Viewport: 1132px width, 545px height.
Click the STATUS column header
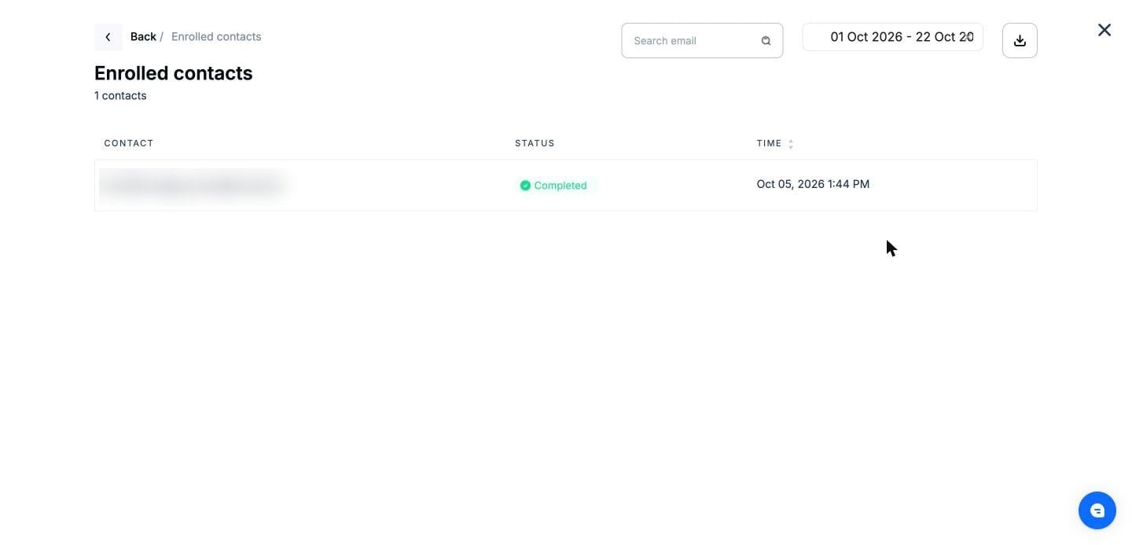click(x=535, y=143)
